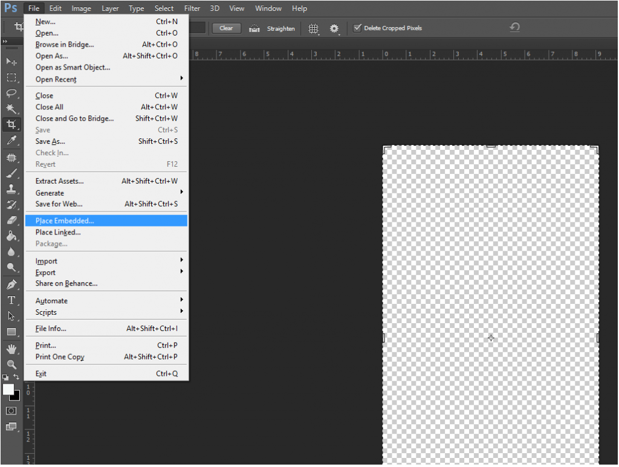Swap foreground and background colors
The image size is (619, 467).
(17, 377)
